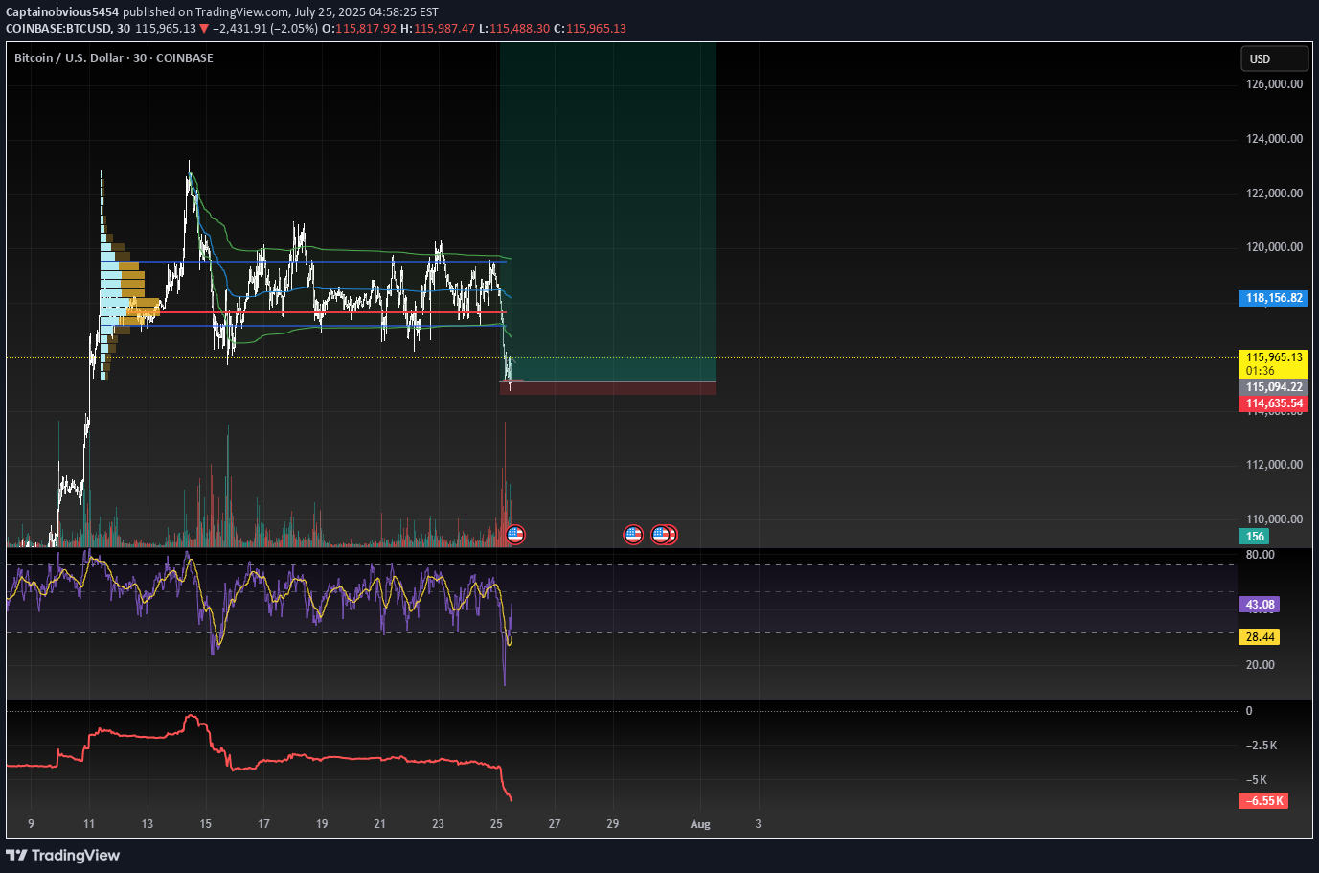Click the gray 115,094.22 price label
The height and width of the screenshot is (873, 1319).
[x=1273, y=387]
